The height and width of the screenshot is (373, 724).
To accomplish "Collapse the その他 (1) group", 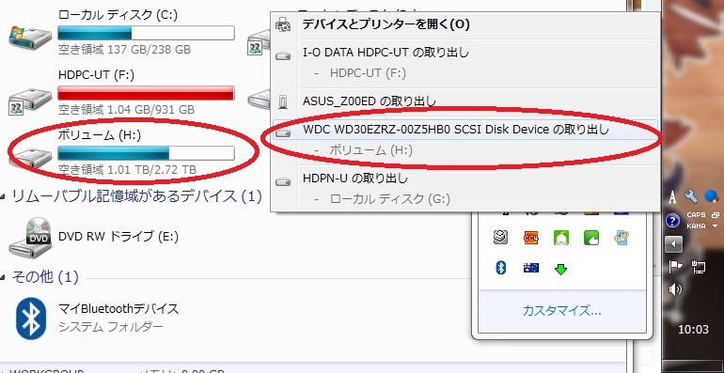I will [3, 277].
